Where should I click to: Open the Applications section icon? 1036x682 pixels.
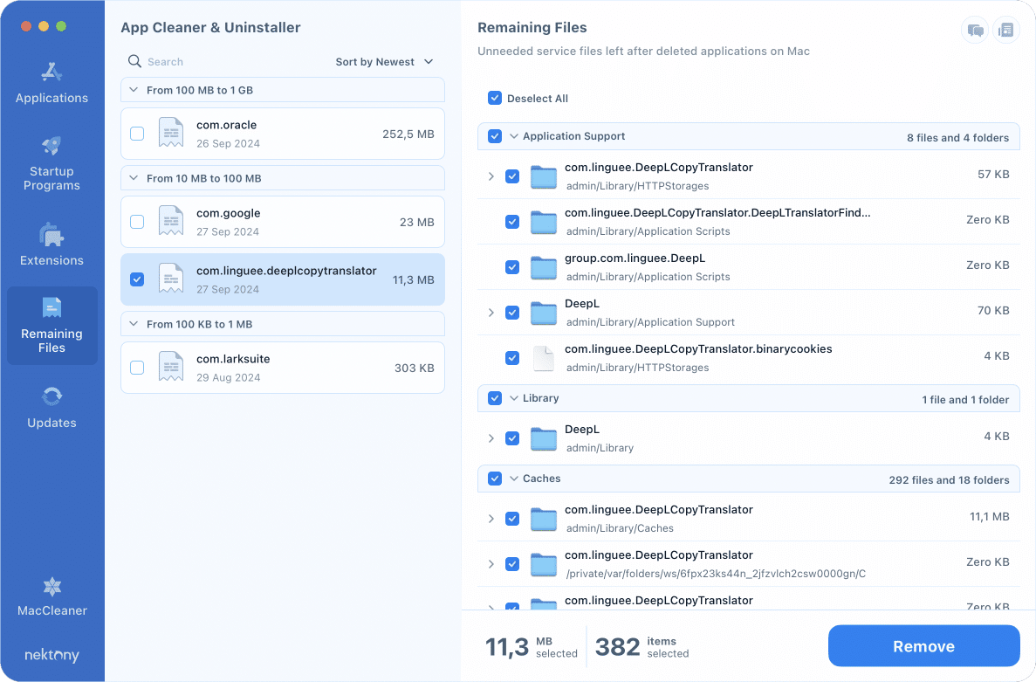click(51, 72)
